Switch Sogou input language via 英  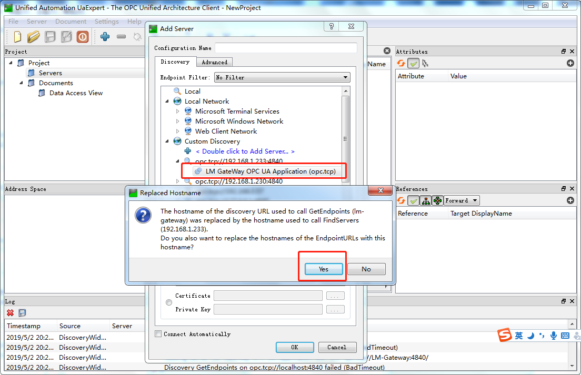click(x=519, y=336)
